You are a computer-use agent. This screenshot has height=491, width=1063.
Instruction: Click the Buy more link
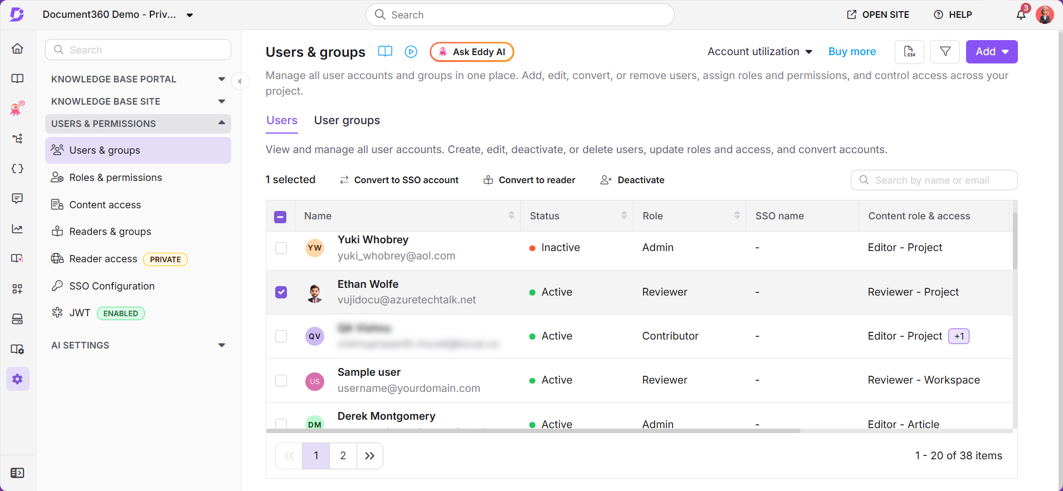click(852, 52)
